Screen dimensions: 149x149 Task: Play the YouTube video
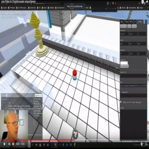pyautogui.click(x=4, y=144)
